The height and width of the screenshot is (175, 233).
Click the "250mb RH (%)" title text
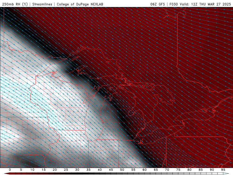point(15,4)
